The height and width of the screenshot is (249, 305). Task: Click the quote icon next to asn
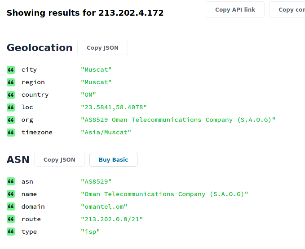(x=11, y=182)
